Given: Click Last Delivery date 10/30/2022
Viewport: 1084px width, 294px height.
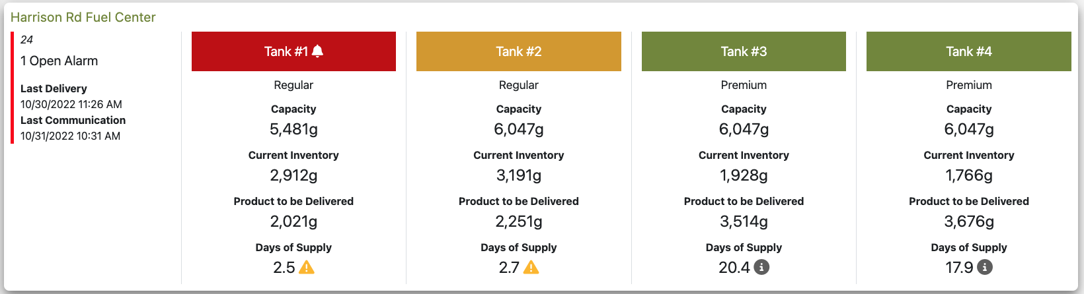Looking at the screenshot, I should [71, 104].
